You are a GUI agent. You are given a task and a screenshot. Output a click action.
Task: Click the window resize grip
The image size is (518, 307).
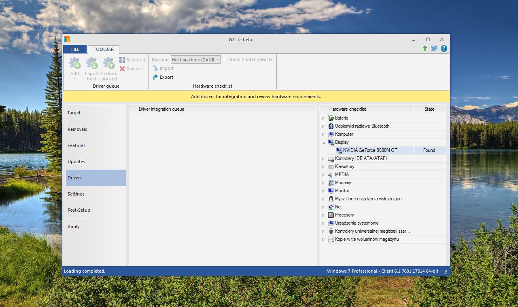point(446,272)
